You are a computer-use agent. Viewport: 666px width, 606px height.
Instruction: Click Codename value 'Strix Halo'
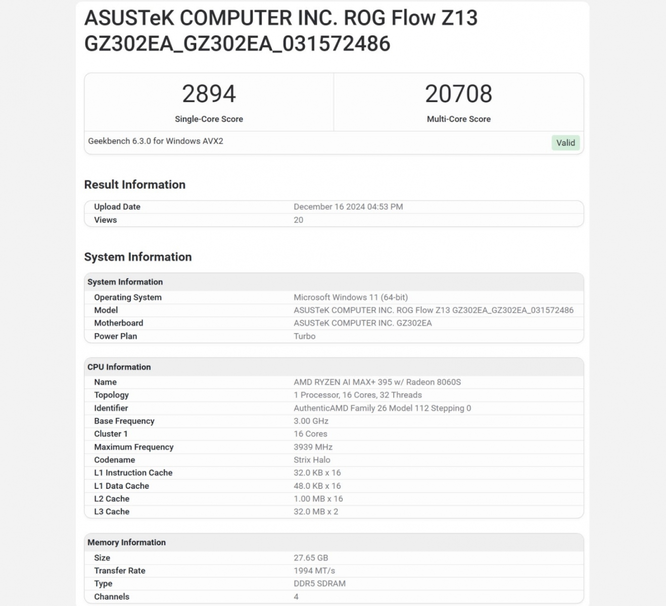tap(312, 460)
